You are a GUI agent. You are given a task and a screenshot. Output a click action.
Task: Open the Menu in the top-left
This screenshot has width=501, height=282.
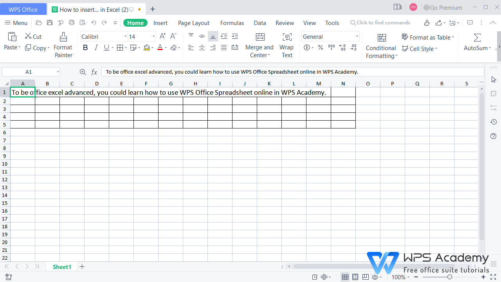tap(16, 23)
